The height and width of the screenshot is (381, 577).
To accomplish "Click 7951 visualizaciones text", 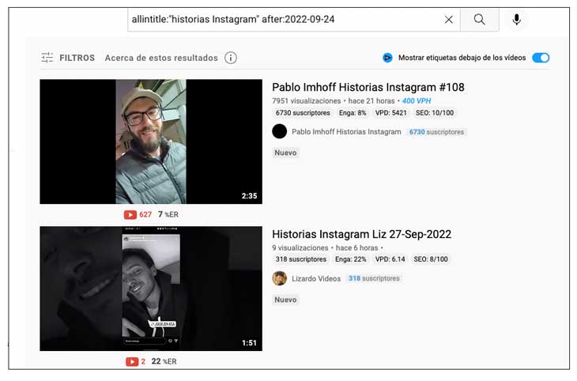I will 306,101.
